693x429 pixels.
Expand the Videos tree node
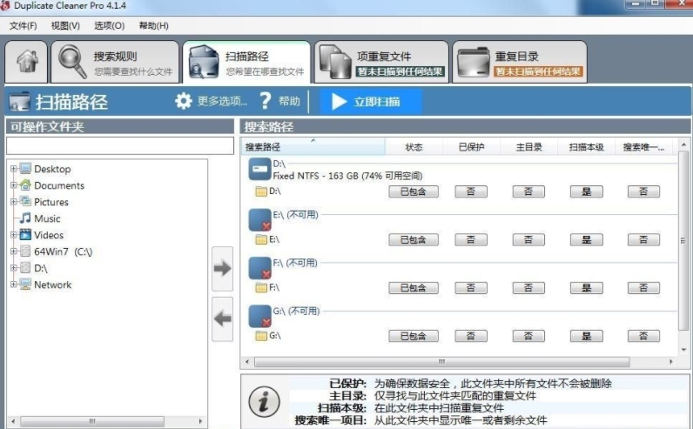tap(13, 235)
